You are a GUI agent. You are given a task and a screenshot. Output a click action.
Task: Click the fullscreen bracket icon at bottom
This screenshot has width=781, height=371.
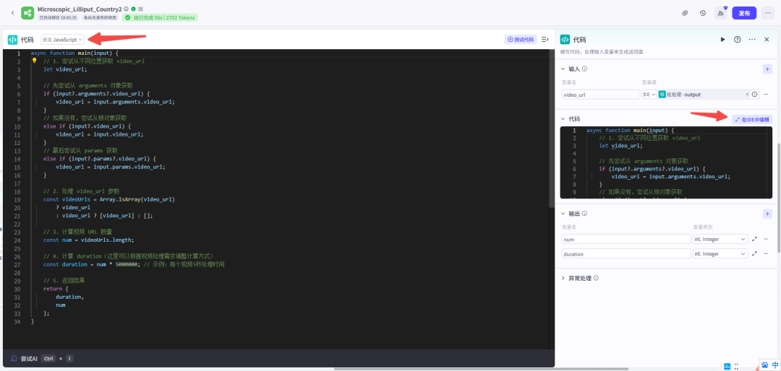pos(737,366)
